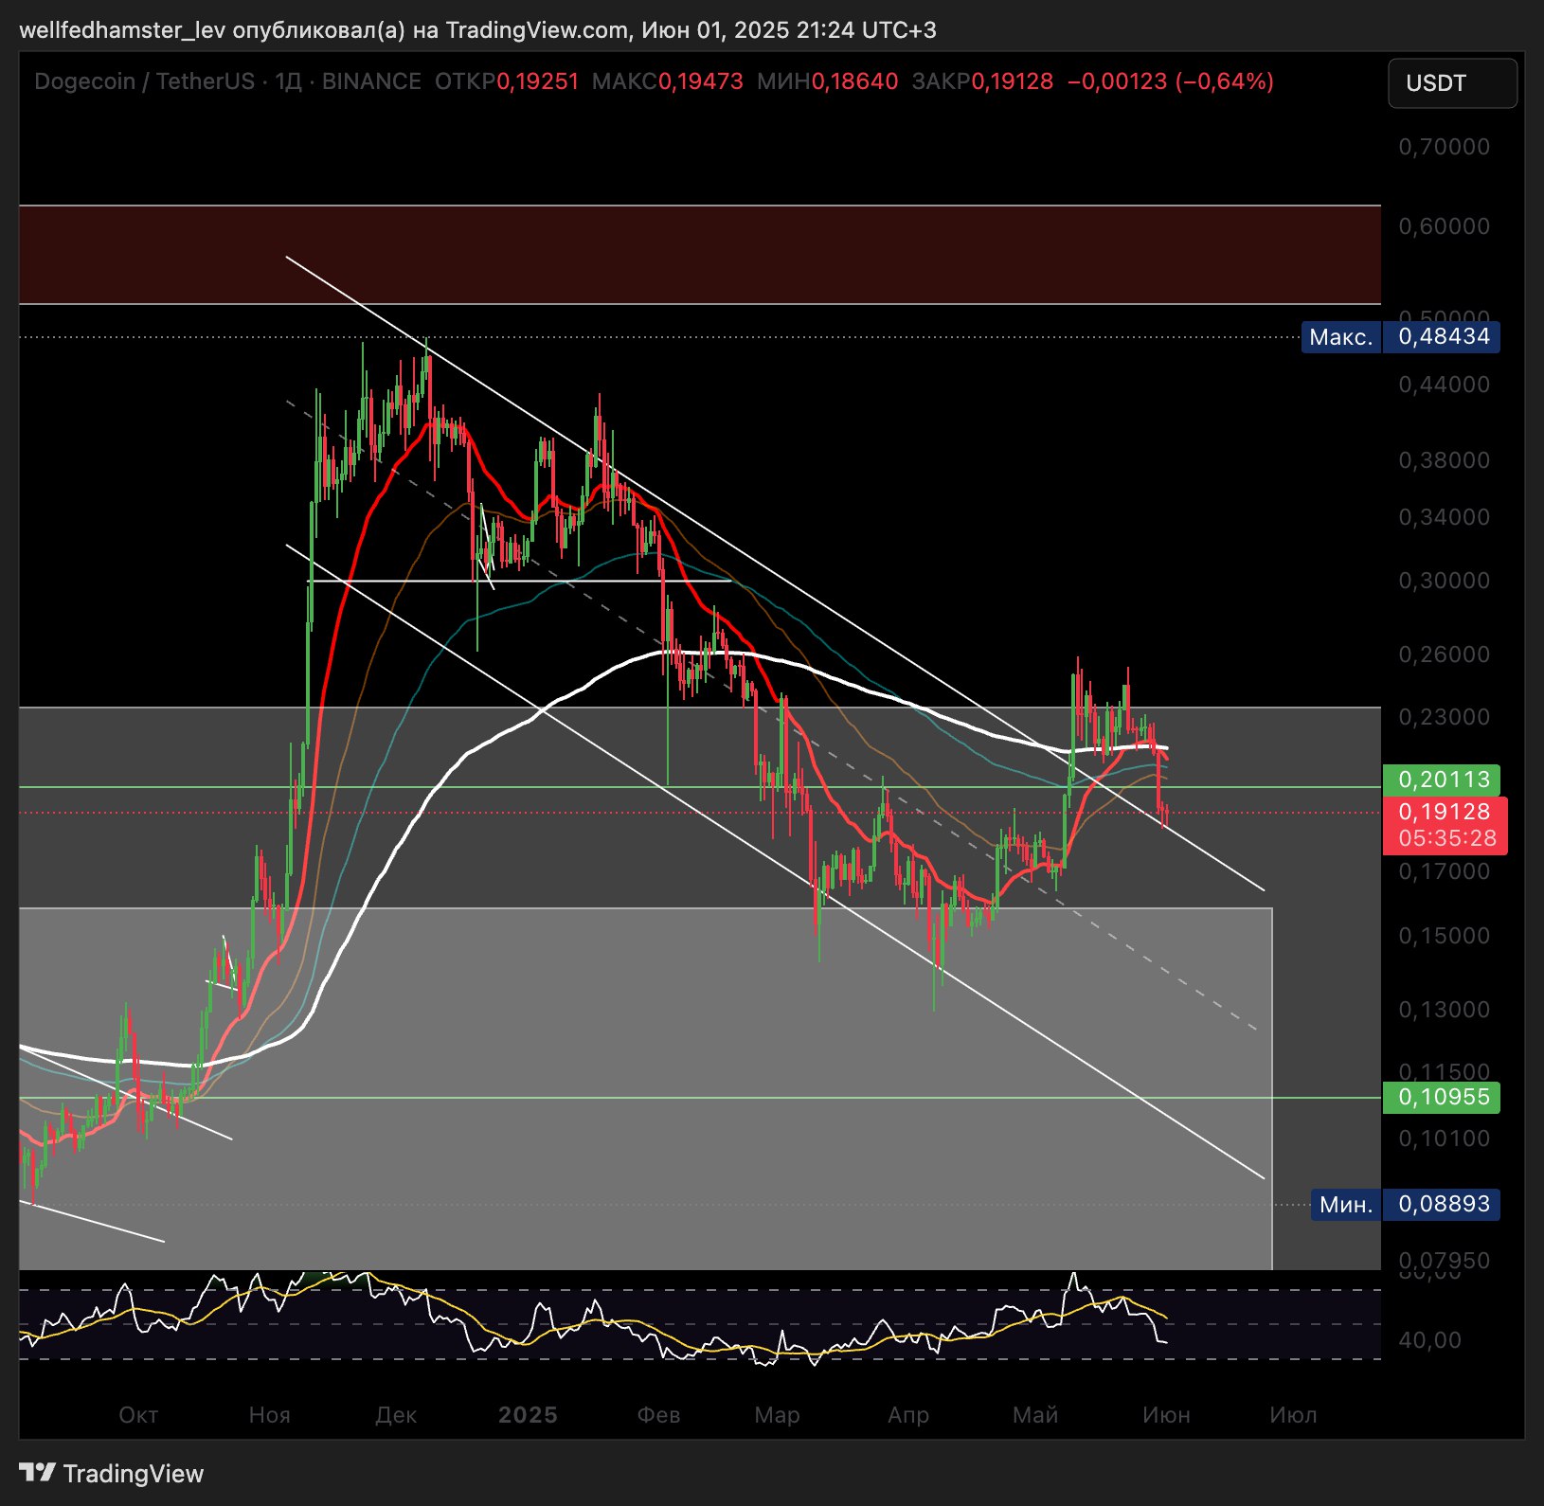
Task: Click the 0,30000 price axis value
Action: point(1445,581)
